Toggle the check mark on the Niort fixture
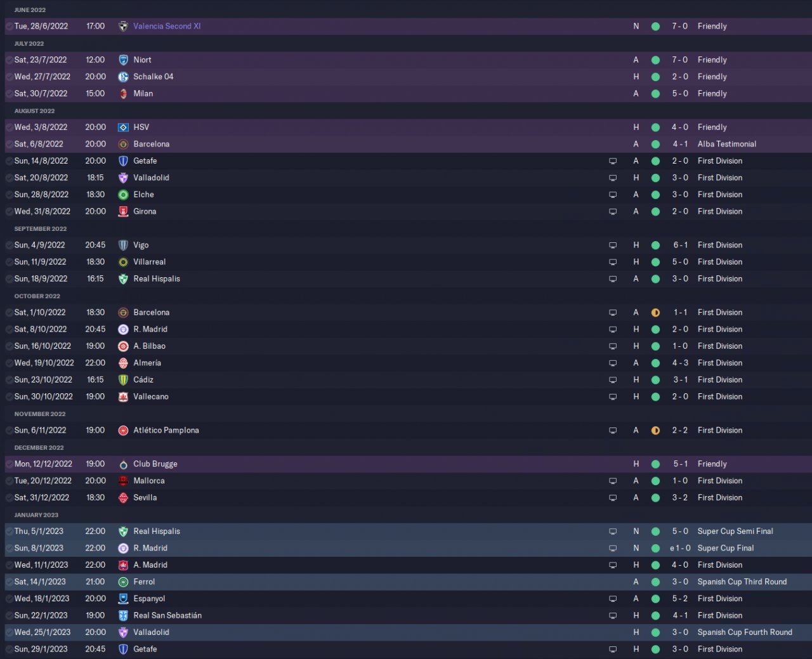 pos(9,60)
